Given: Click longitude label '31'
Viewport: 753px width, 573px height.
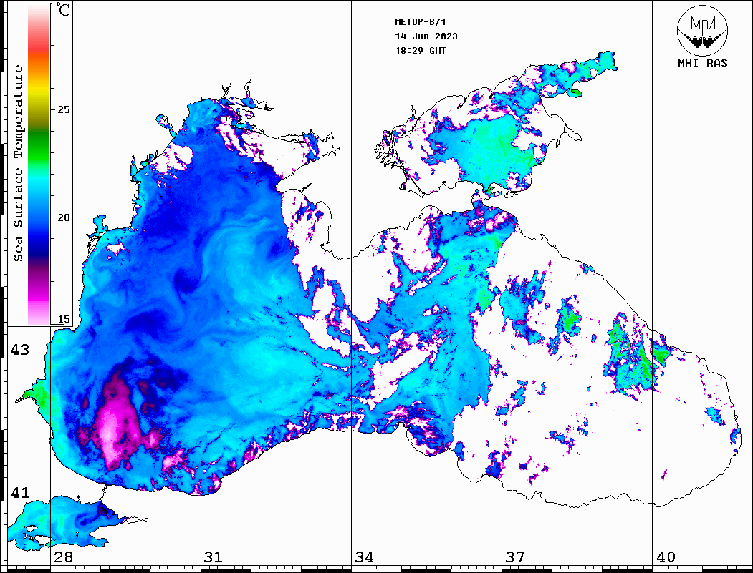Looking at the screenshot, I should tap(214, 557).
